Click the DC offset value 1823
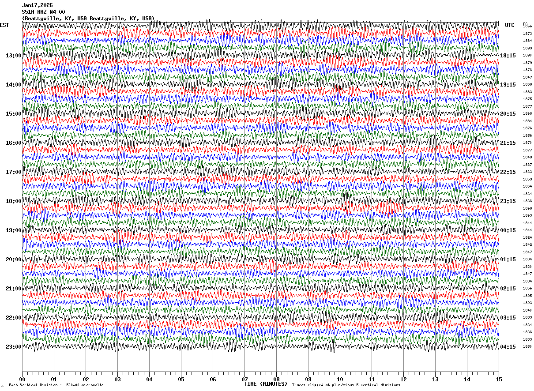 (527, 303)
